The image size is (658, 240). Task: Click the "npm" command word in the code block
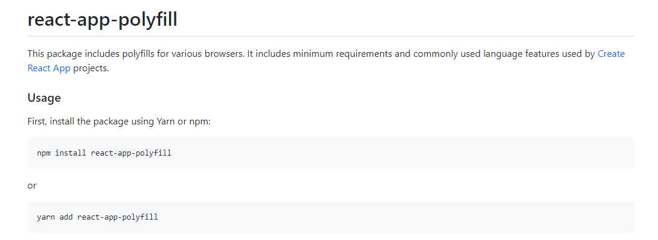44,153
